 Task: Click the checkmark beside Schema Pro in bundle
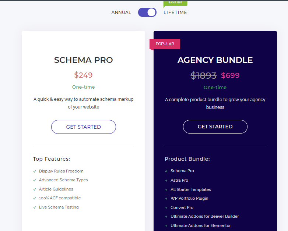(x=166, y=171)
